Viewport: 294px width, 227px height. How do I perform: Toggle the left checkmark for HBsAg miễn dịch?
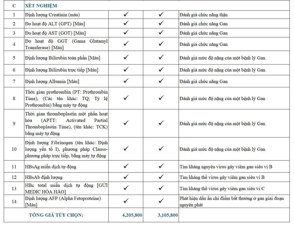(126, 166)
